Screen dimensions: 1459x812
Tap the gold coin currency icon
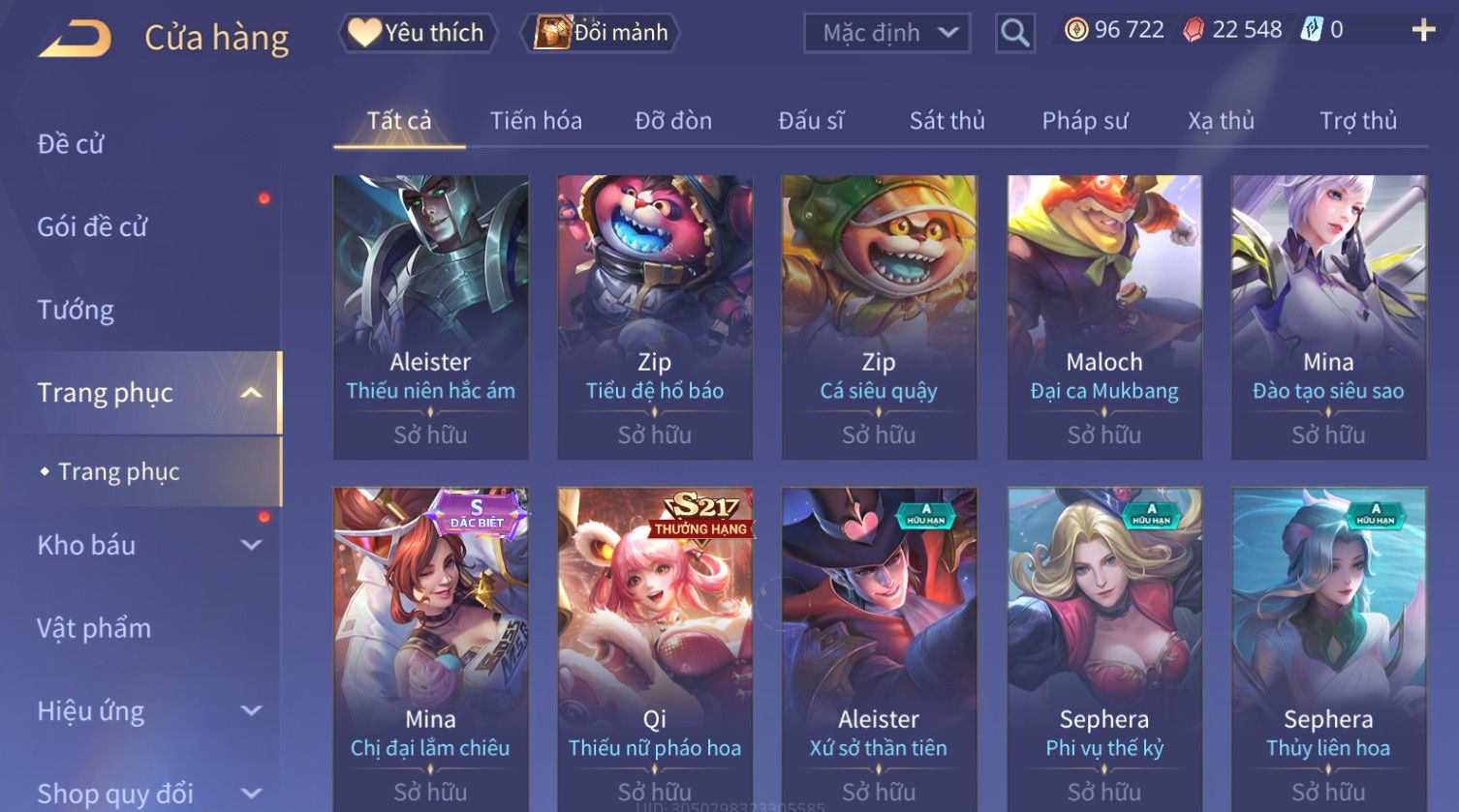coord(1075,31)
